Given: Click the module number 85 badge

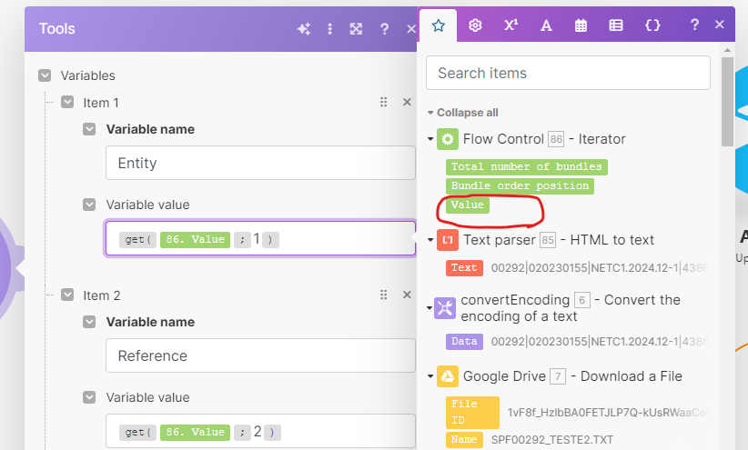Looking at the screenshot, I should point(548,240).
